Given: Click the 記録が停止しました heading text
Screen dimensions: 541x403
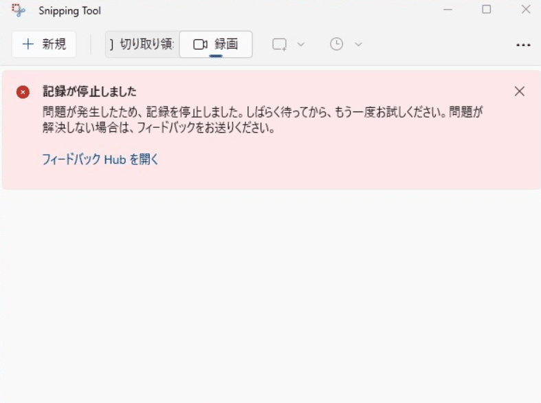Looking at the screenshot, I should coord(89,91).
